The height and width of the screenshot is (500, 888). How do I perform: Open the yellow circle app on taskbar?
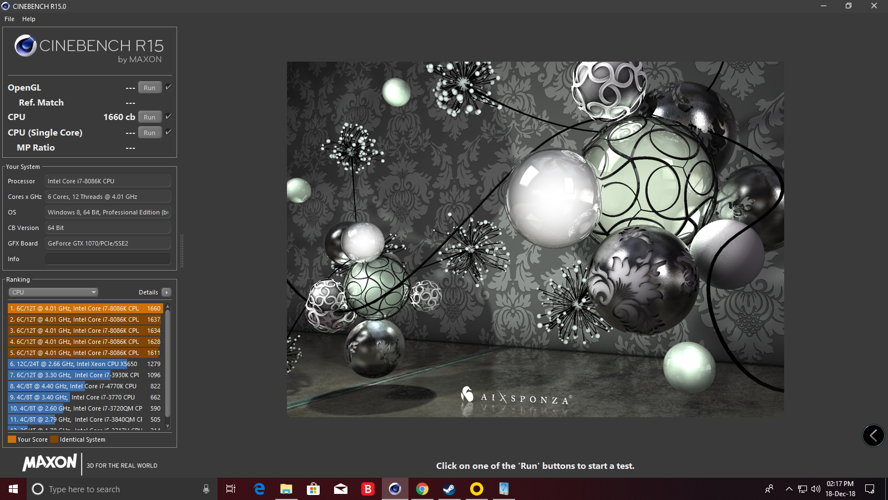(476, 489)
